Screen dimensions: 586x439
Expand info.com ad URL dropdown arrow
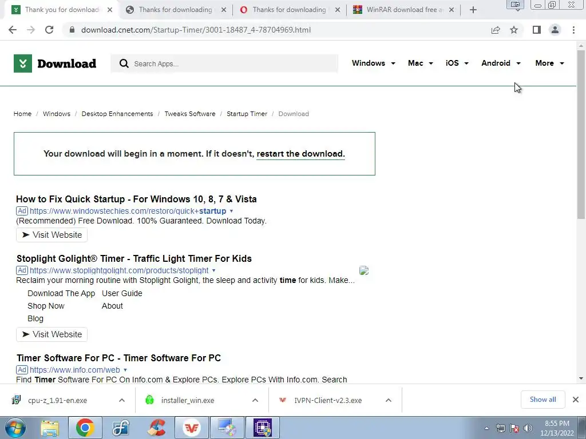coord(125,370)
